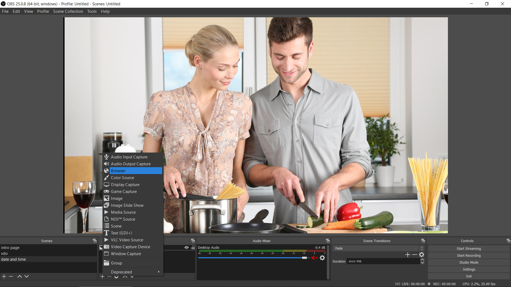Screen dimensions: 511x287
Task: Move the selected source up with the arrow icon
Action: 125,276
